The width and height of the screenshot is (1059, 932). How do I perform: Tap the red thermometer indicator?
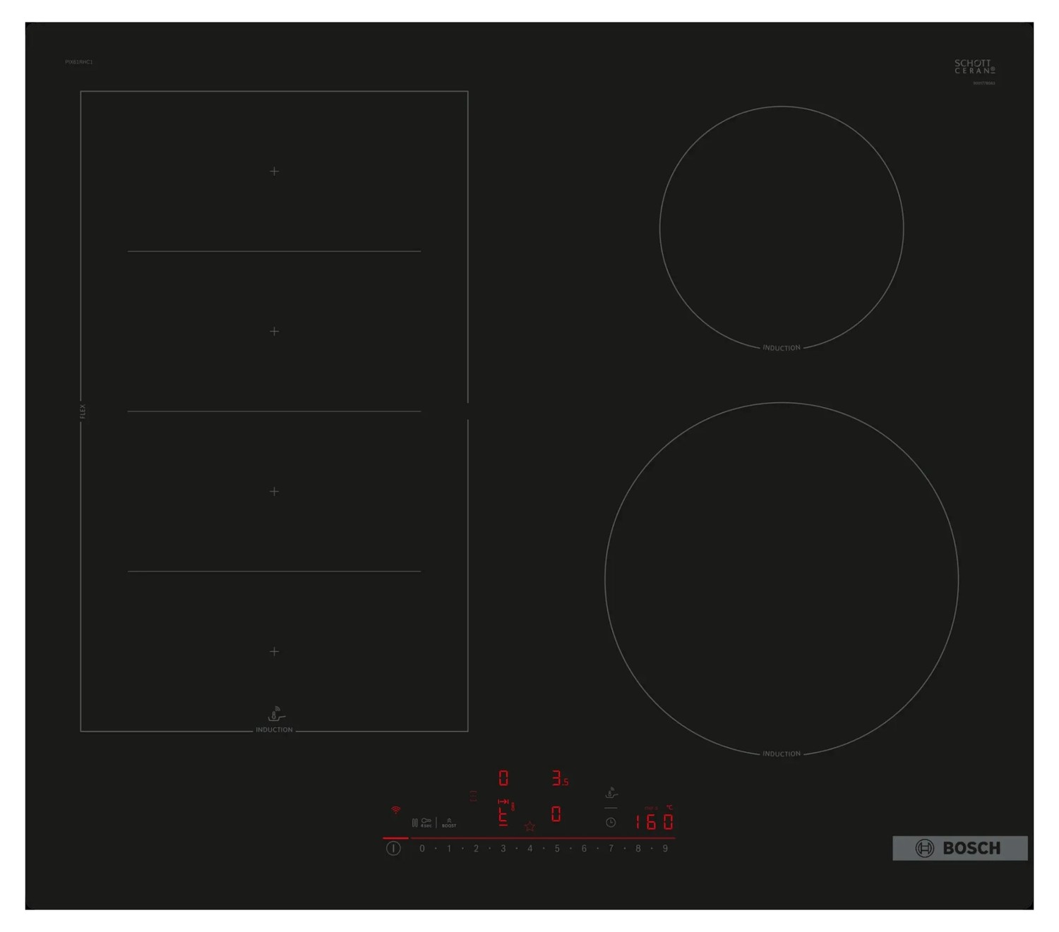513,806
